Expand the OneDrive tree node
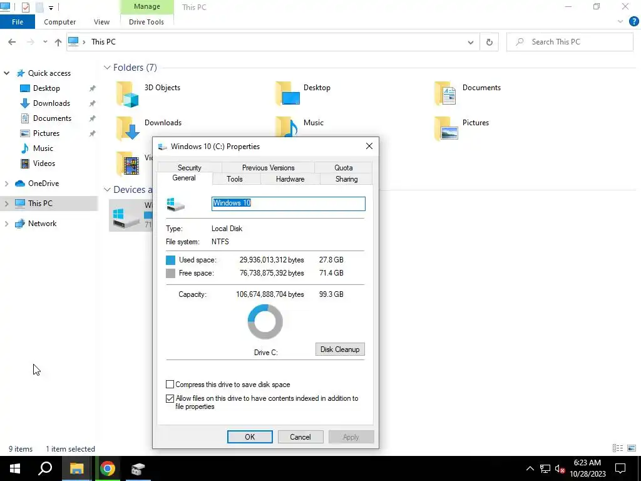The width and height of the screenshot is (641, 481). tap(6, 184)
